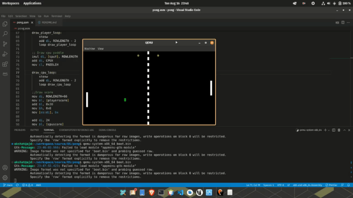Open the AWS toolkit panel icon
This screenshot has width=353, height=198.
click(5, 73)
